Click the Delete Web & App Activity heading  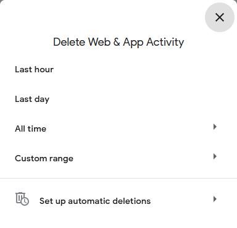(118, 43)
